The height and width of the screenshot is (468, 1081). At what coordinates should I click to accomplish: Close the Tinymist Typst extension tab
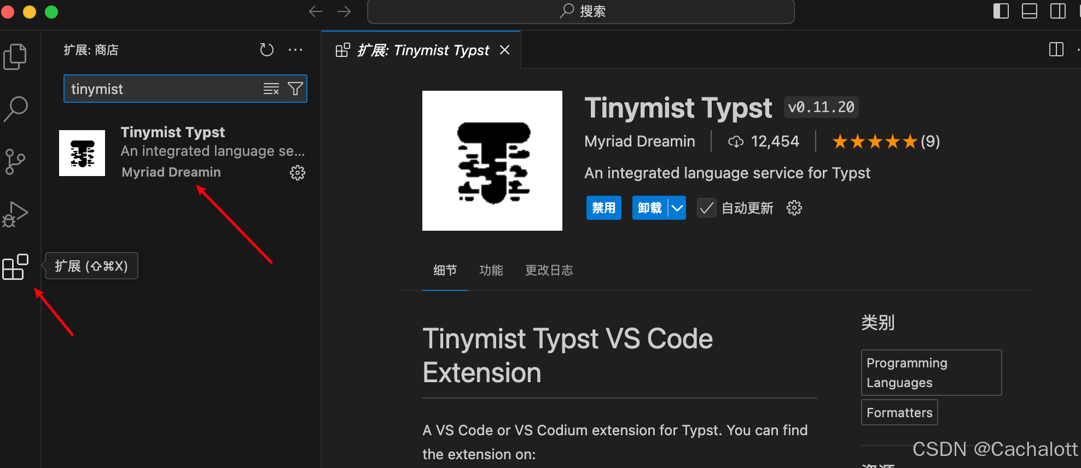point(504,50)
